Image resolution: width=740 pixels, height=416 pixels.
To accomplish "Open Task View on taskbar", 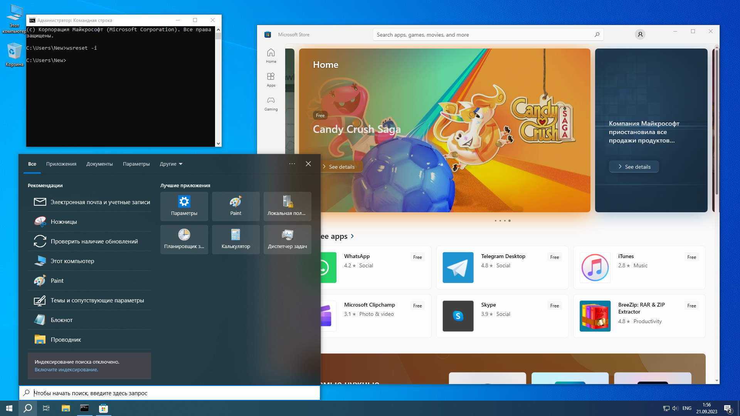I will tap(46, 408).
